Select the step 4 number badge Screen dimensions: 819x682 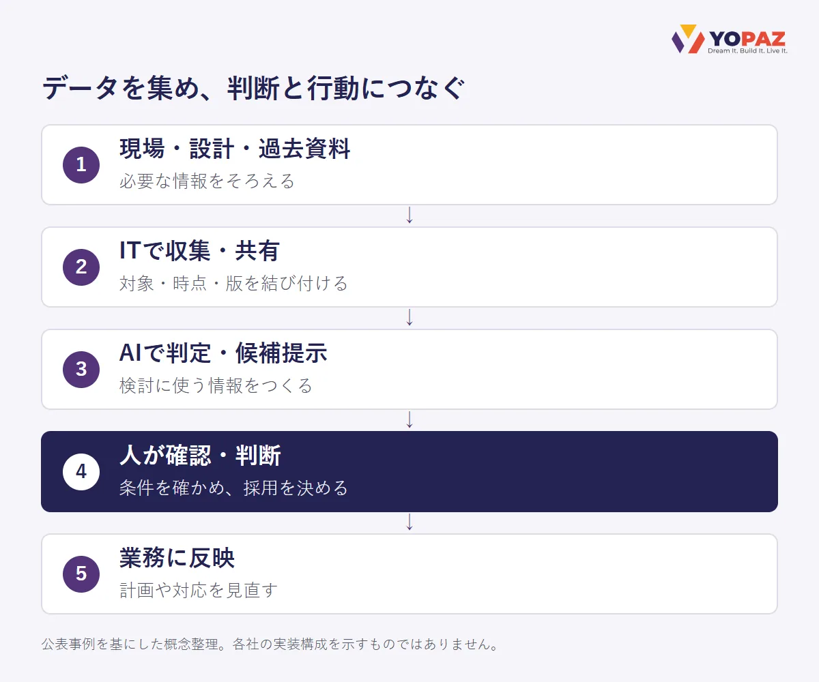(81, 472)
